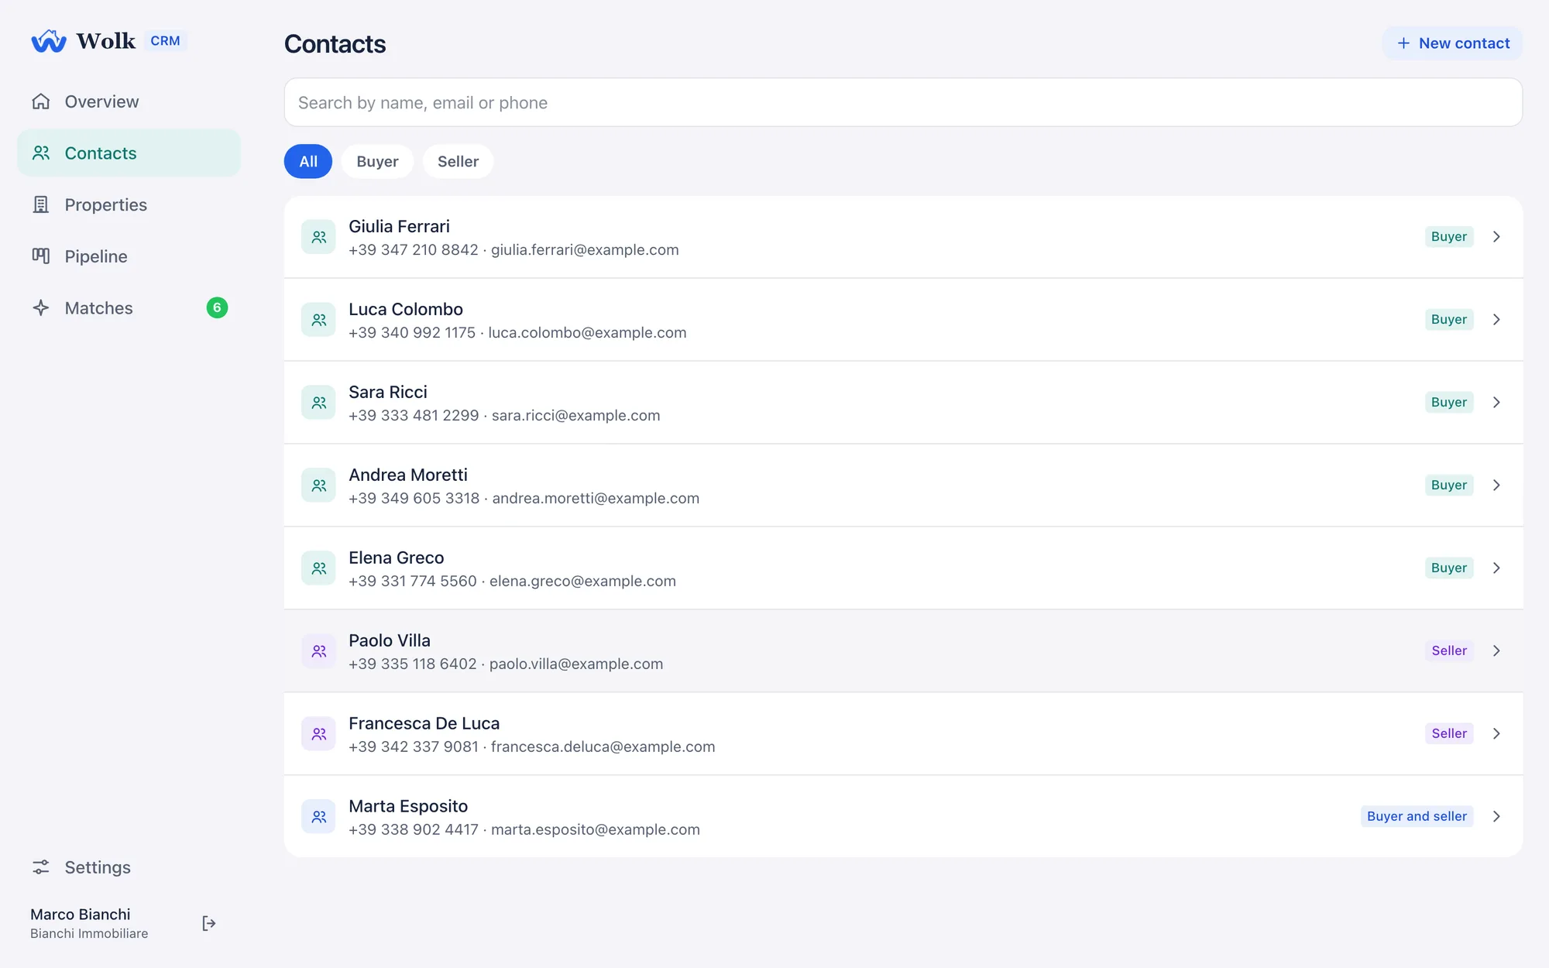
Task: Click Paolo Villa's purple avatar icon
Action: coord(318,651)
